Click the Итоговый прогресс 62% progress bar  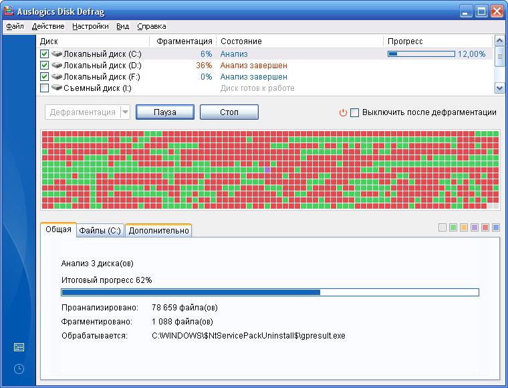270,292
